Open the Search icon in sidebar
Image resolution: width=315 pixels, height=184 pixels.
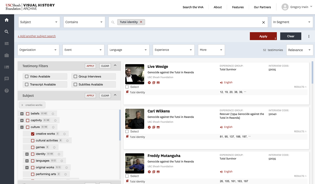point(7,32)
